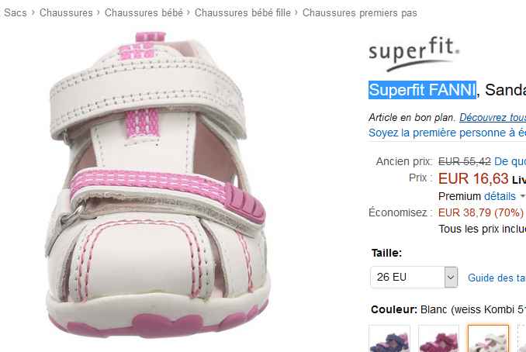The width and height of the screenshot is (526, 352).
Task: Click Soyez la première personne review link
Action: (447, 133)
